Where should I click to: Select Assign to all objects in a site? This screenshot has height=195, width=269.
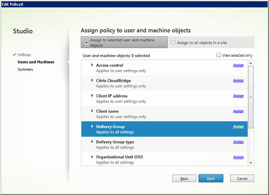tap(173, 42)
